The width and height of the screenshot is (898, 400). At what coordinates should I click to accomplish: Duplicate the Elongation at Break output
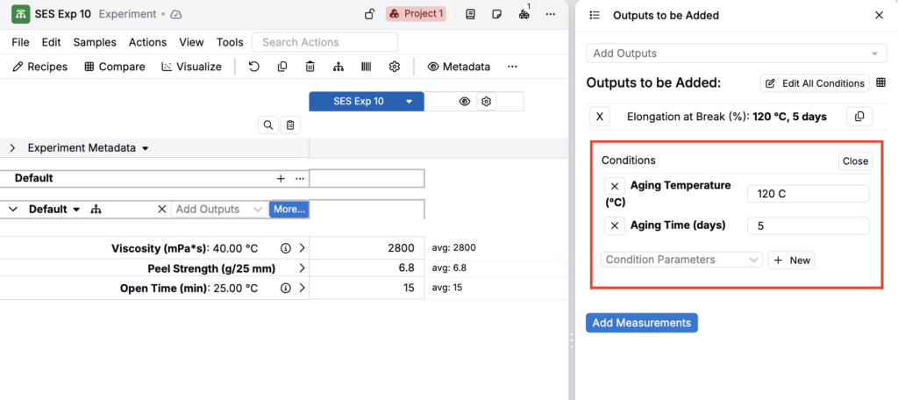click(859, 117)
